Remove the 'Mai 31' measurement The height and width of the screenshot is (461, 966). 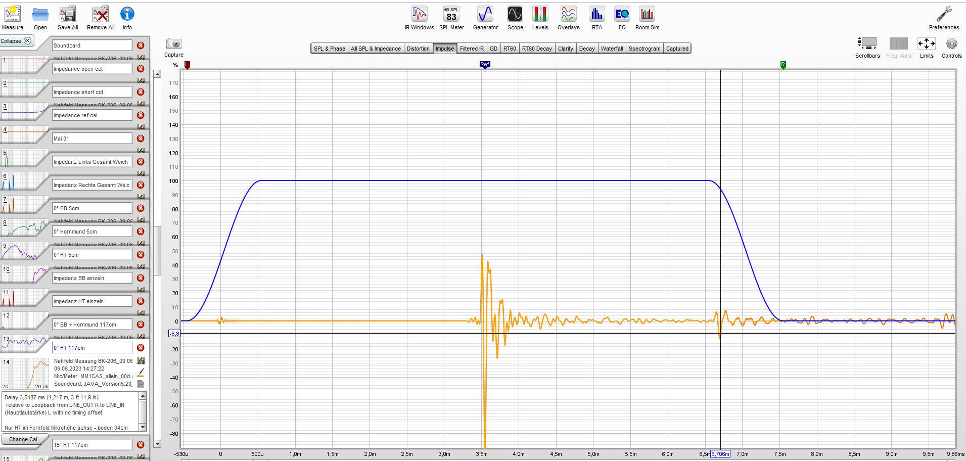(141, 139)
